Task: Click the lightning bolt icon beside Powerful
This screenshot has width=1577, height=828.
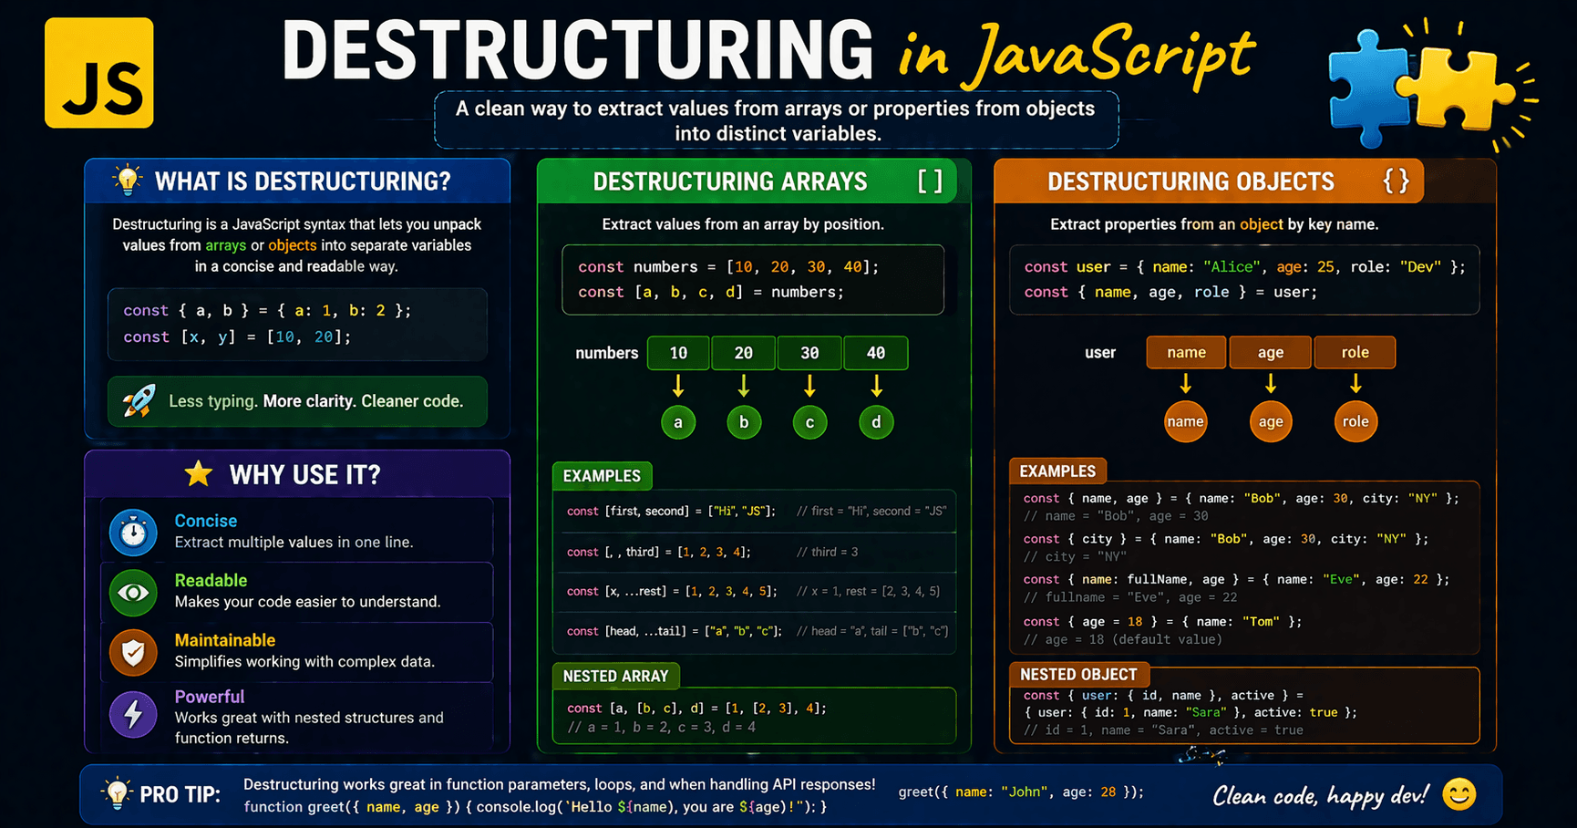Action: 133,714
